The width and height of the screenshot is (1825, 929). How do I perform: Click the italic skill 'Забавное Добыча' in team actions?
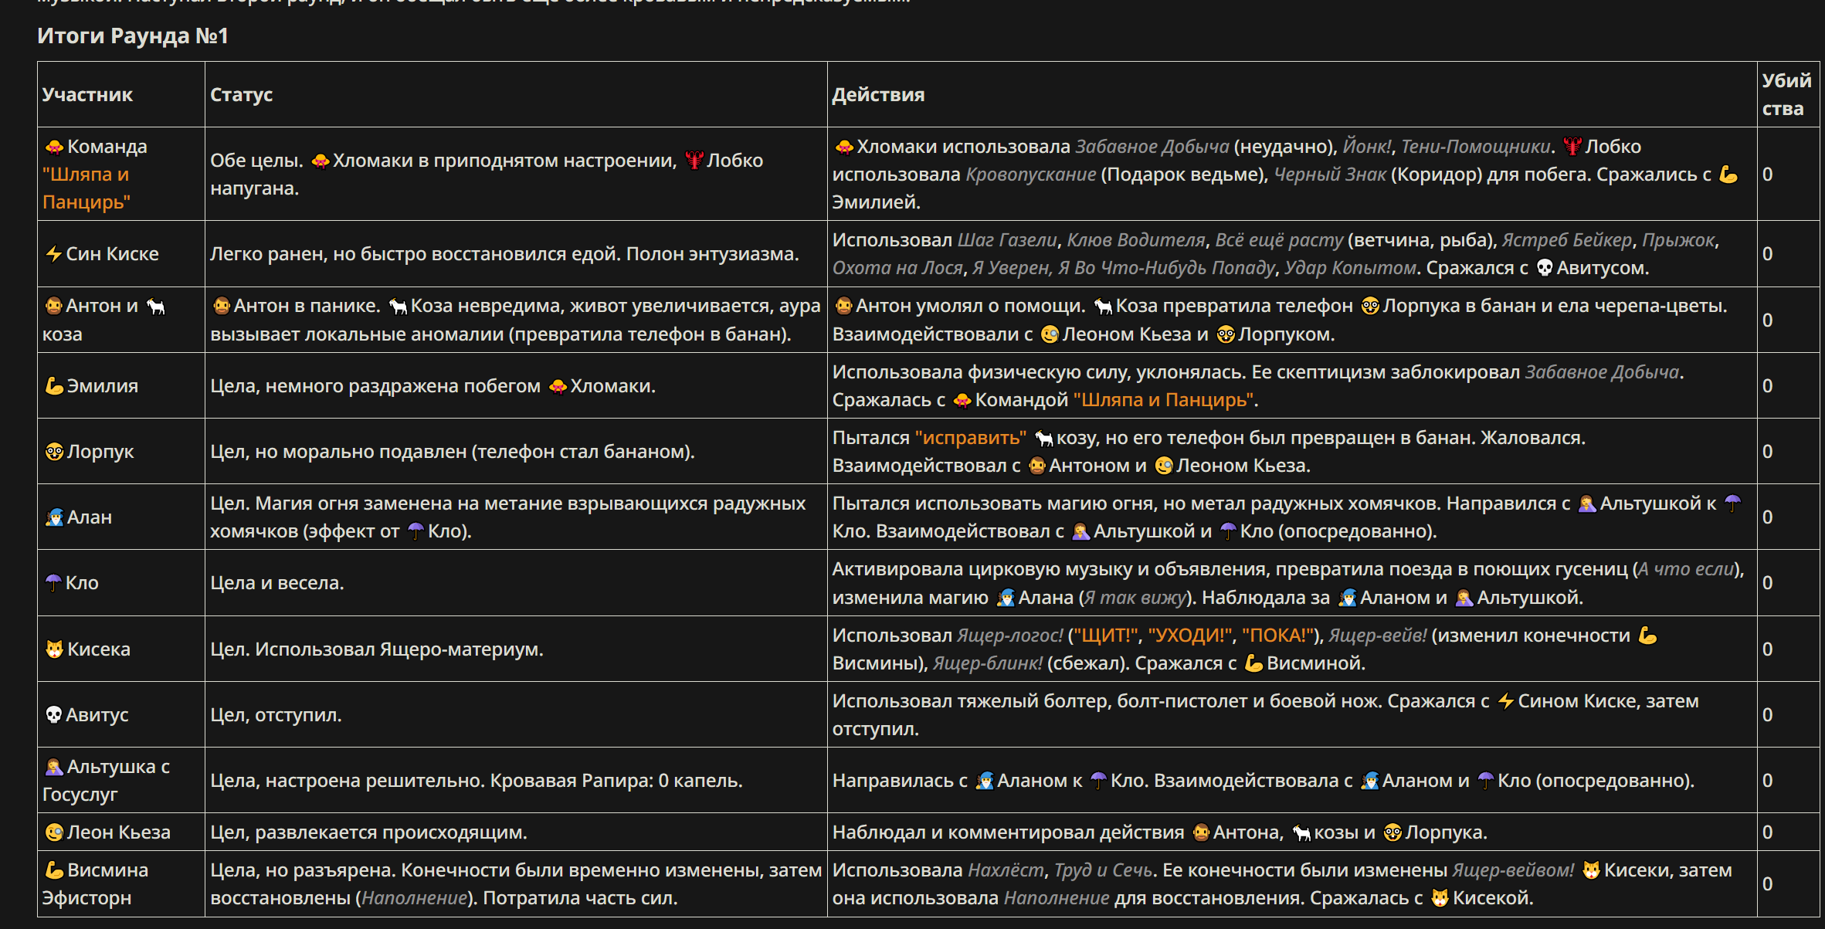(x=1152, y=147)
